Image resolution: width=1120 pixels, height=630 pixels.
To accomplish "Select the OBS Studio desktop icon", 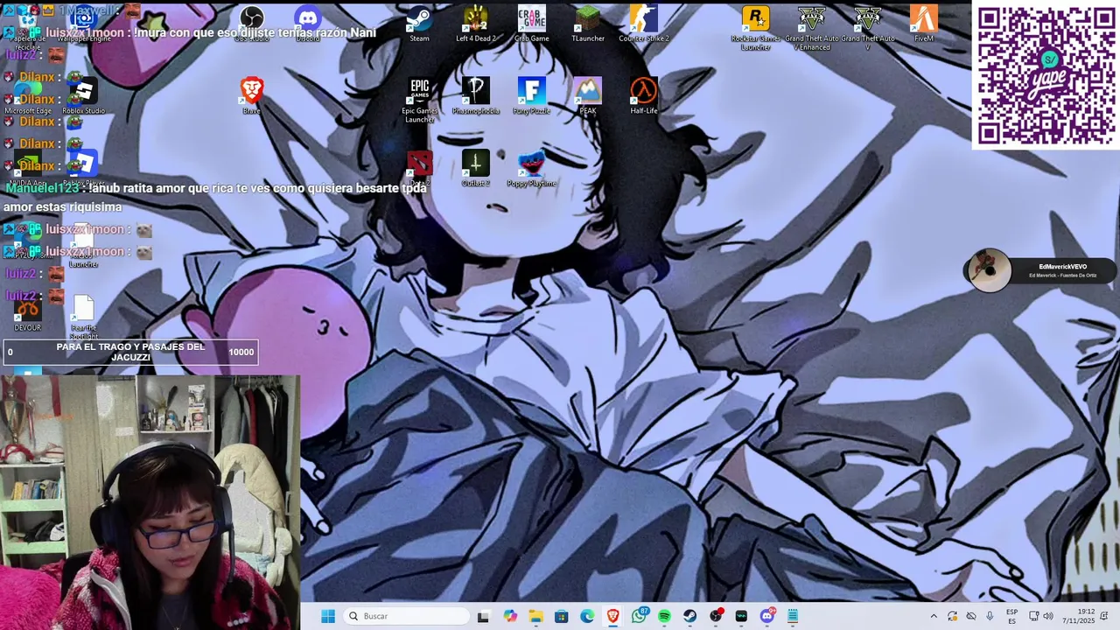I will point(252,24).
